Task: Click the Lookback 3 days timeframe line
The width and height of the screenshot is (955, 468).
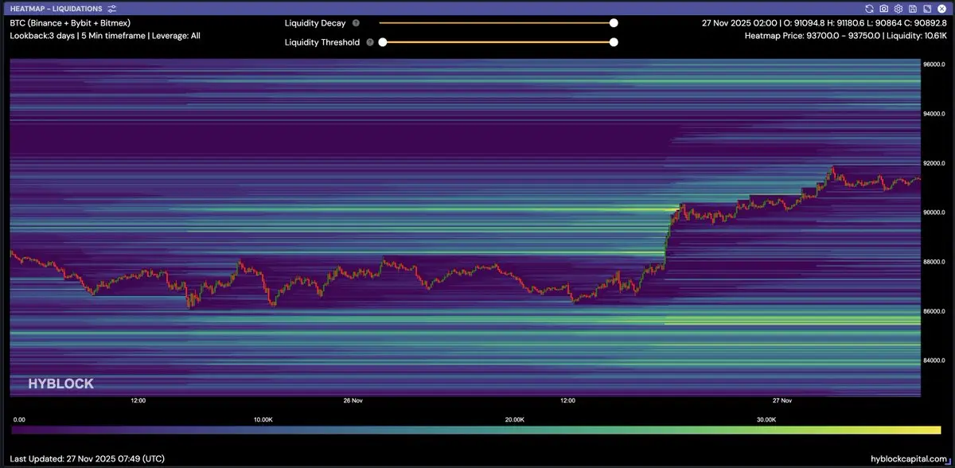Action: [105, 36]
